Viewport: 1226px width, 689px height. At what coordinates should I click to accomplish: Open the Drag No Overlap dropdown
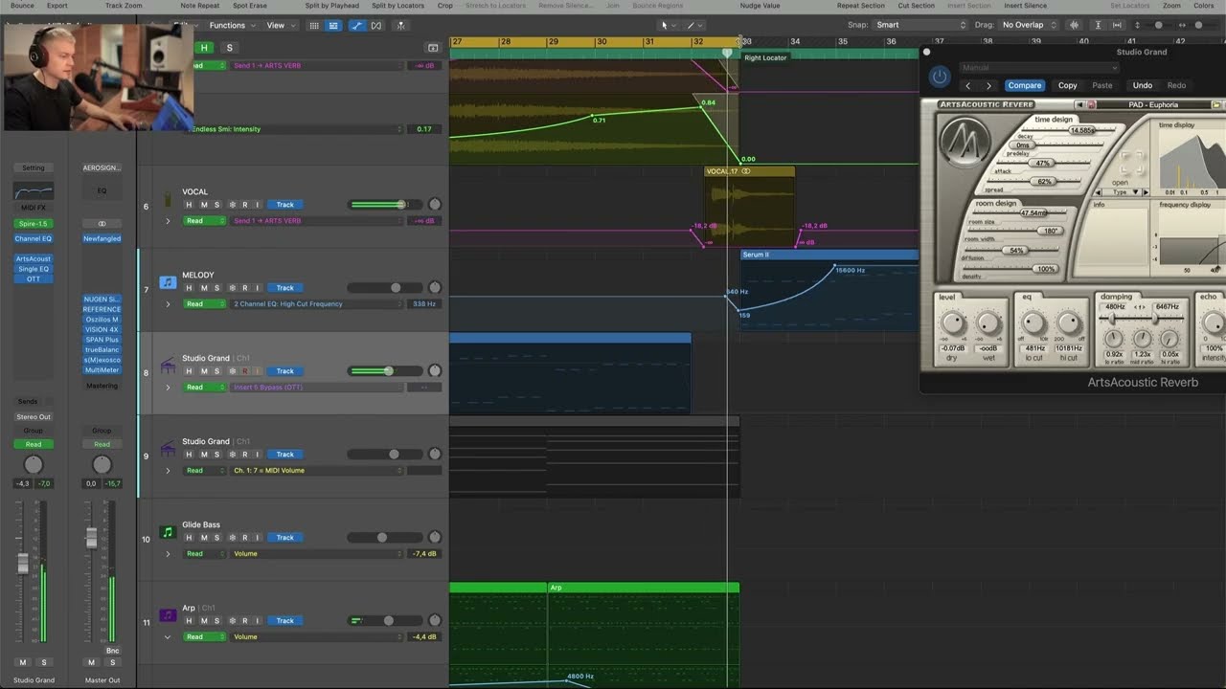tap(1029, 25)
